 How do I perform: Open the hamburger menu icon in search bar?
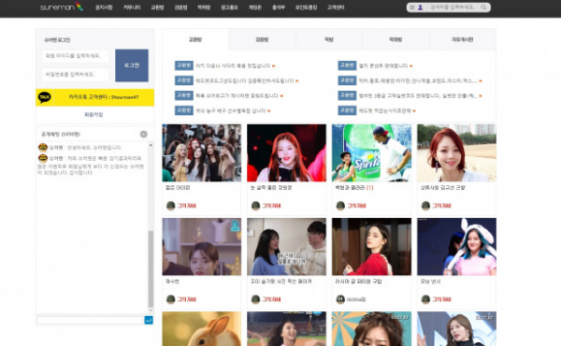(x=412, y=7)
